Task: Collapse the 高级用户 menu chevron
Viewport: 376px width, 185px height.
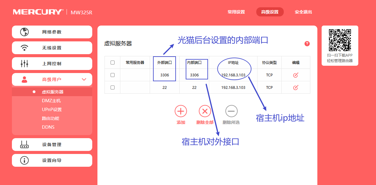Action: (x=84, y=79)
